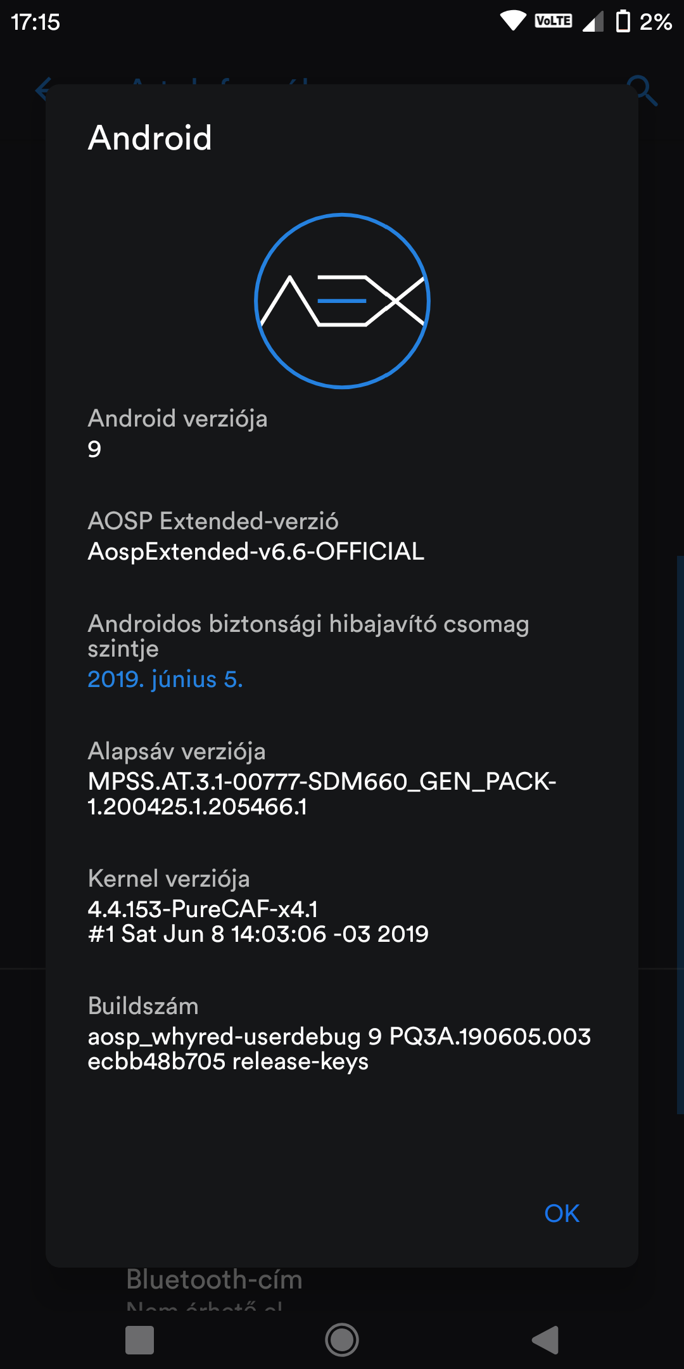Tap the 4.4.153-PureCAF kernel version entry

point(258,921)
